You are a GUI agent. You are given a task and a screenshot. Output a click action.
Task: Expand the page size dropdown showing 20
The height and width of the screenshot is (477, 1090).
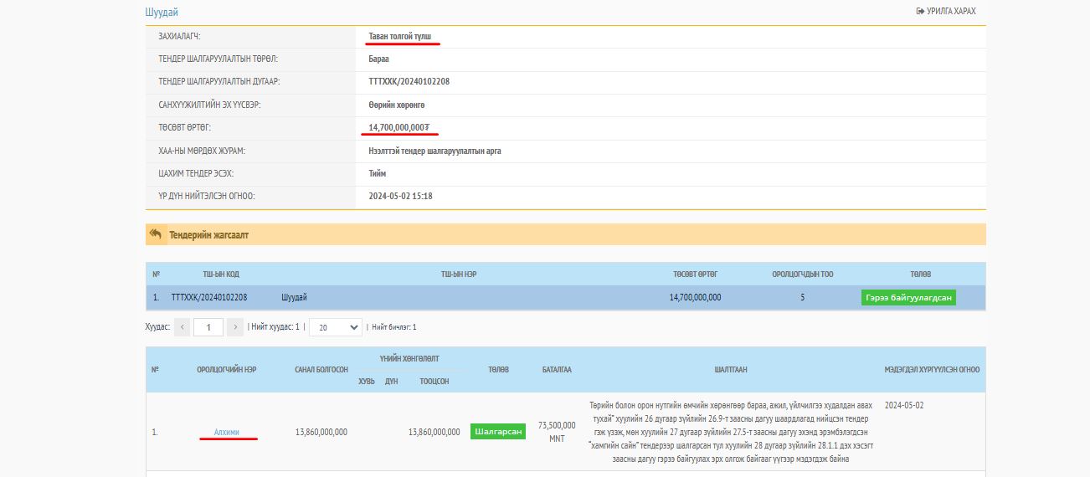(x=335, y=327)
